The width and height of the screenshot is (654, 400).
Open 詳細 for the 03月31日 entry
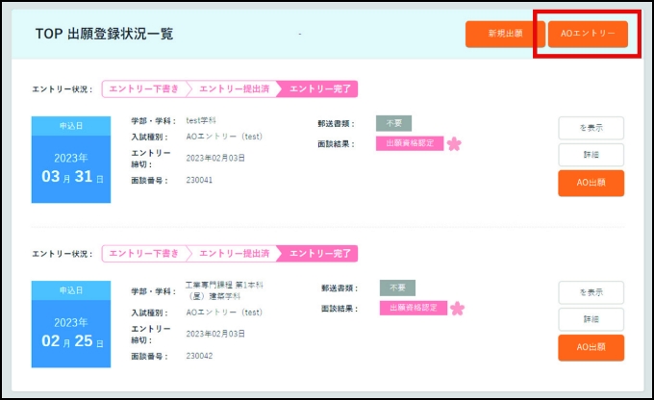(x=591, y=155)
